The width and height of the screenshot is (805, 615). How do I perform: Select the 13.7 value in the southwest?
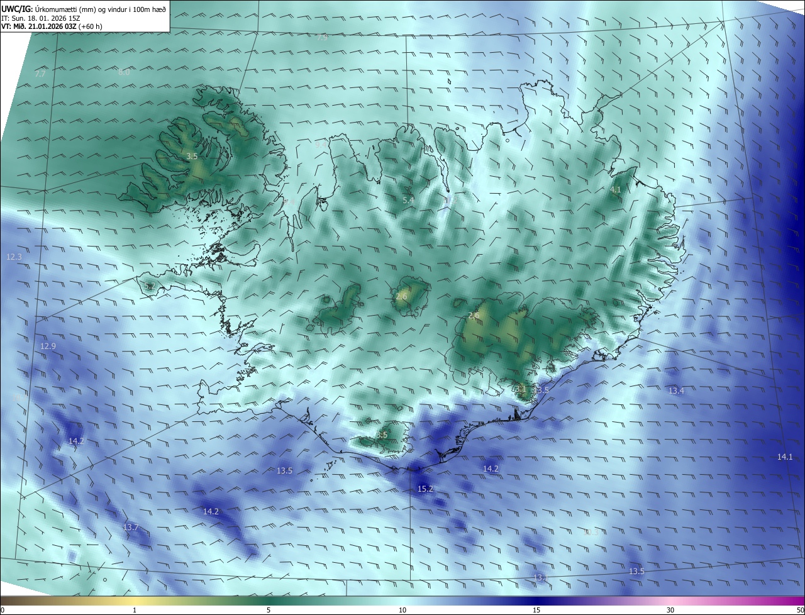(x=130, y=527)
